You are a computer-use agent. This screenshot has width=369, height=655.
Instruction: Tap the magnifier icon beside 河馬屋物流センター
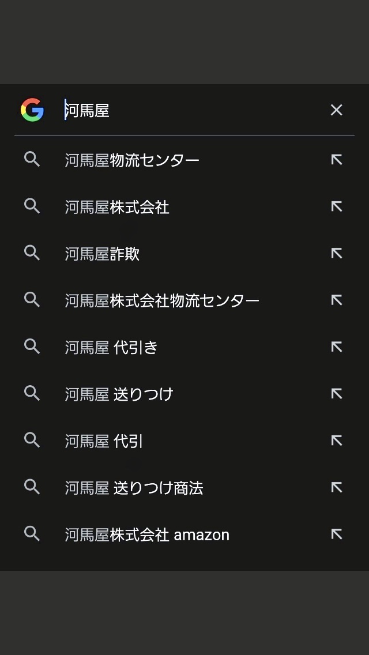[32, 160]
